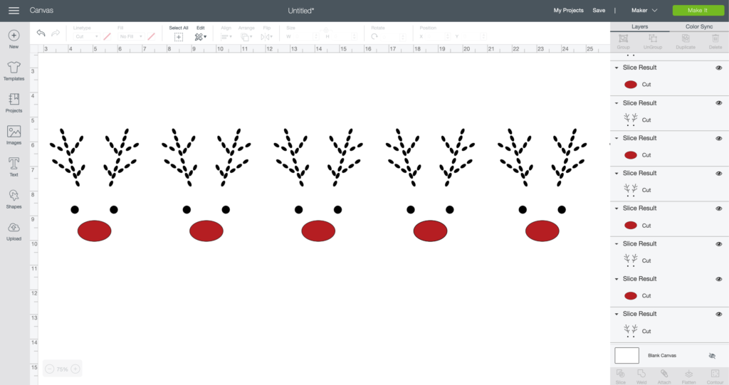
Task: Click the Linetype color swatch
Action: (107, 36)
